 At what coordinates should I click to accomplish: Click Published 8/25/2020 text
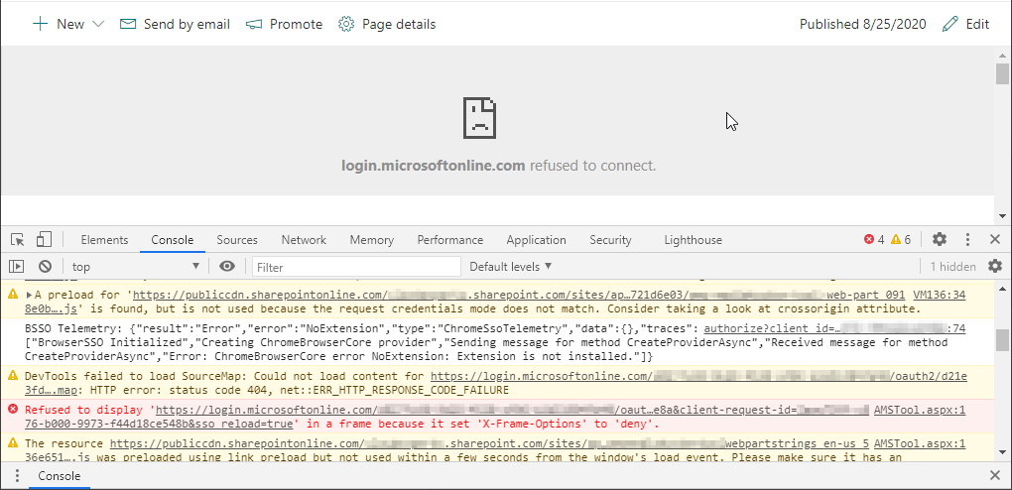pos(863,25)
